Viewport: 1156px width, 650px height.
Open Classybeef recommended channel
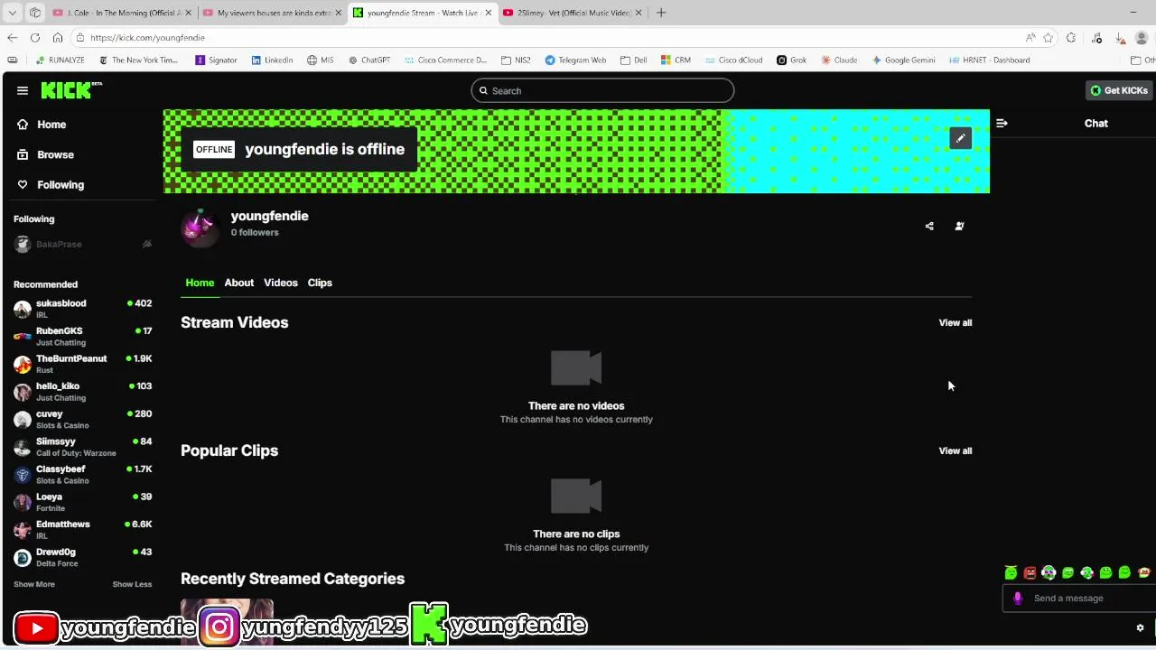[x=82, y=475]
